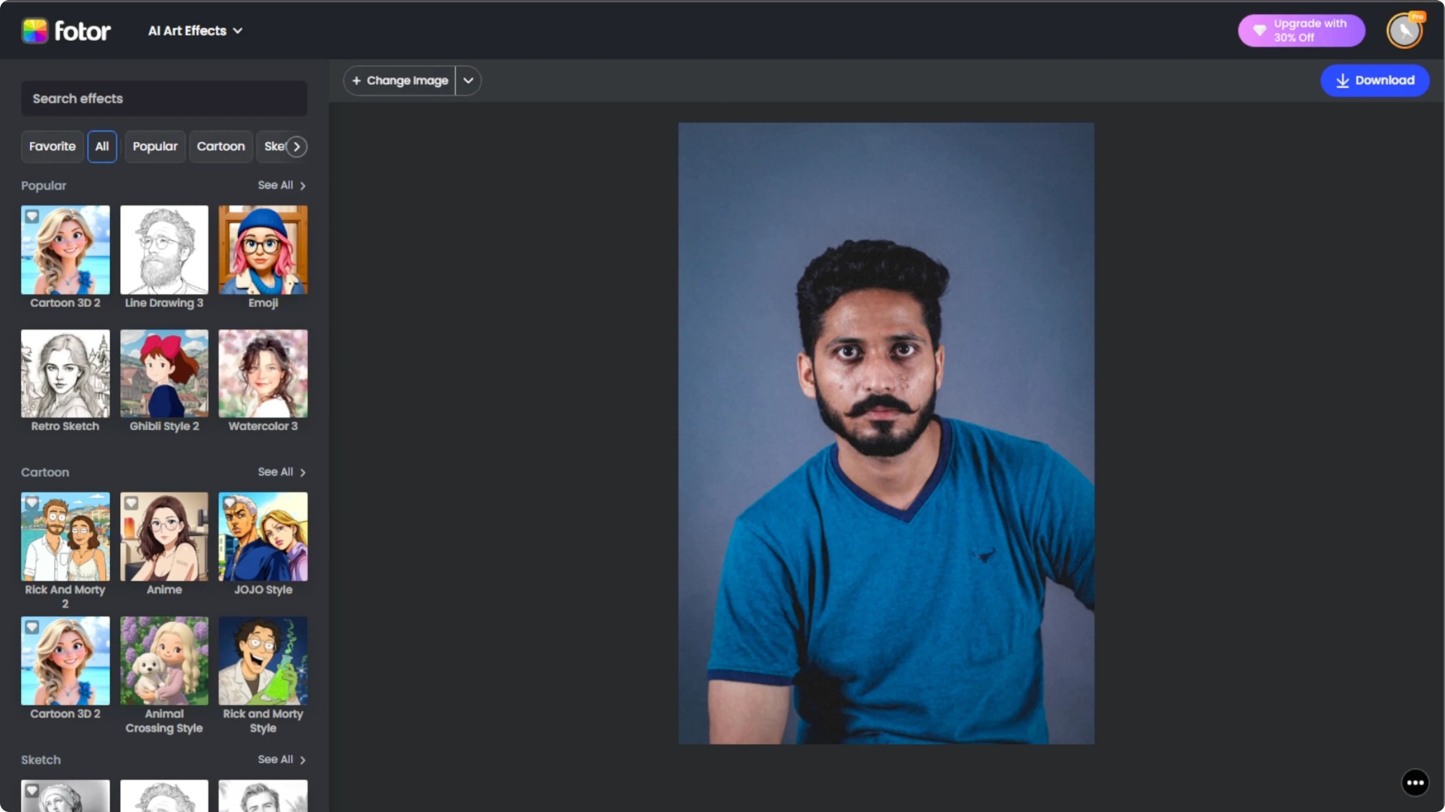Viewport: 1445px width, 812px height.
Task: Click the Search effects field
Action: pos(164,98)
